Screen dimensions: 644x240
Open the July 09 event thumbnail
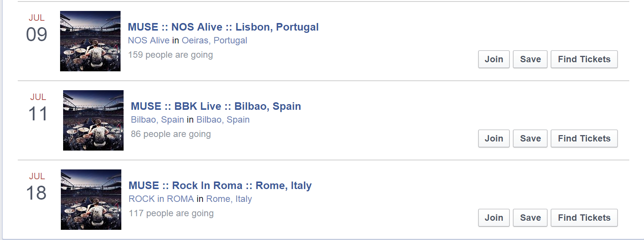click(90, 41)
